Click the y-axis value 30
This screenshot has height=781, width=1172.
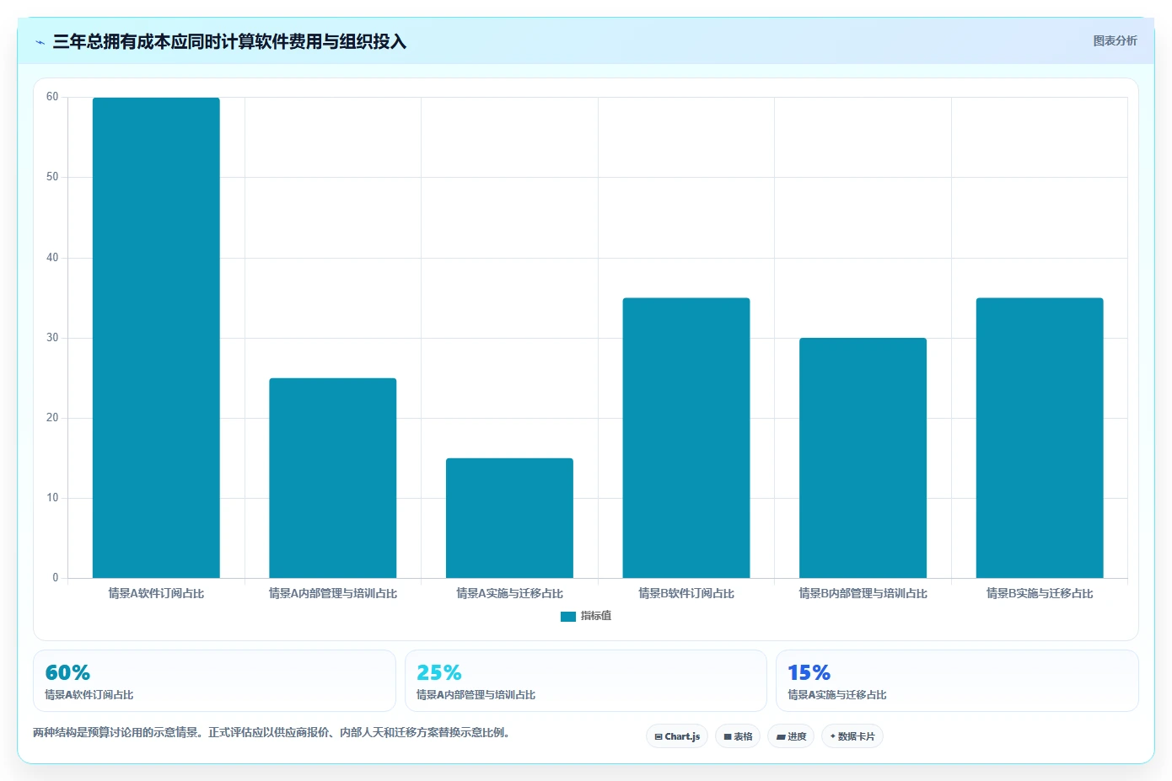pyautogui.click(x=52, y=338)
